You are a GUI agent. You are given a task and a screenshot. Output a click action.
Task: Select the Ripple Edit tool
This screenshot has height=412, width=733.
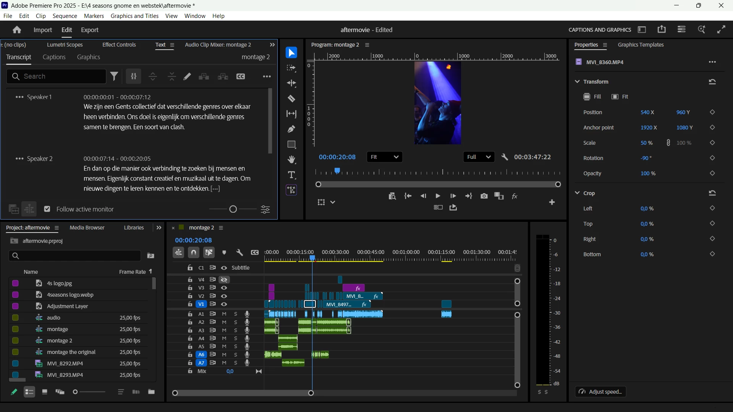tap(291, 83)
